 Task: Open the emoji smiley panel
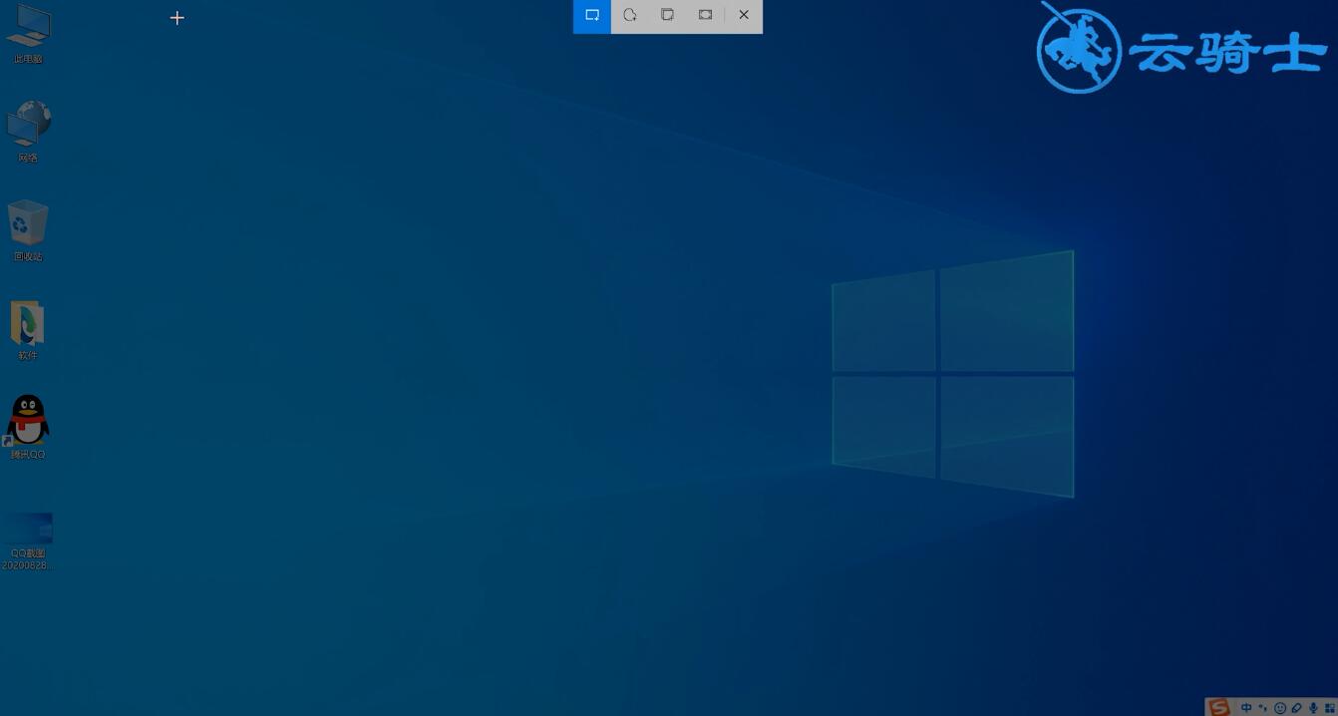point(1280,707)
